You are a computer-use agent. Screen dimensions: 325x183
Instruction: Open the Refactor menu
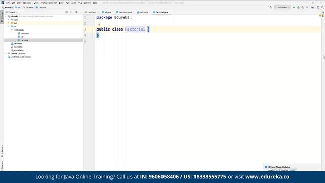click(x=53, y=3)
